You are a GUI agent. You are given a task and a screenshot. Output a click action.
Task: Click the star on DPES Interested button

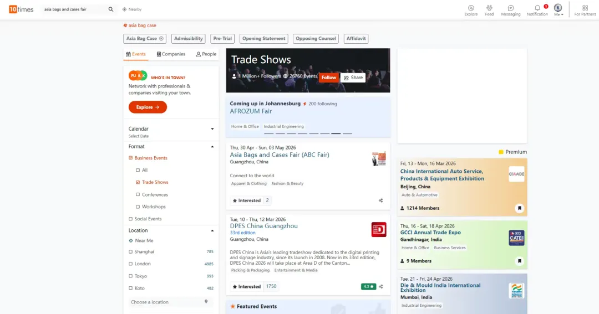[235, 286]
